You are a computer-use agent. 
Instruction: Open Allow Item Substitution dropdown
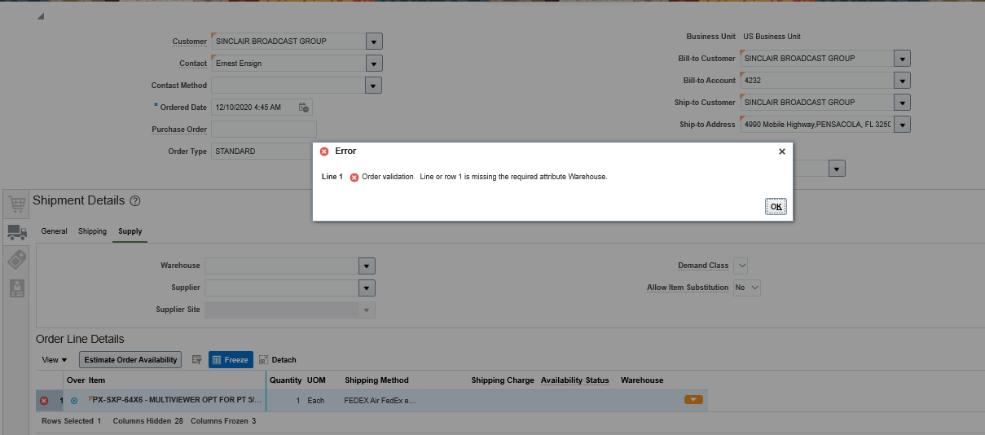point(747,288)
